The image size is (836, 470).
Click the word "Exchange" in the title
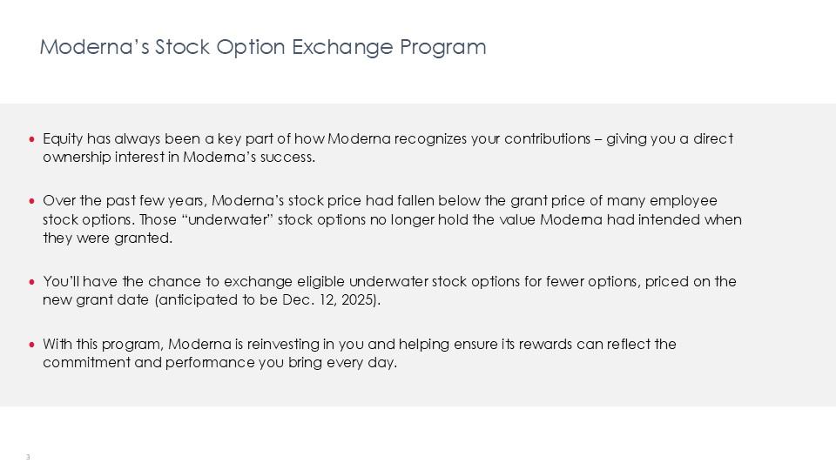342,47
